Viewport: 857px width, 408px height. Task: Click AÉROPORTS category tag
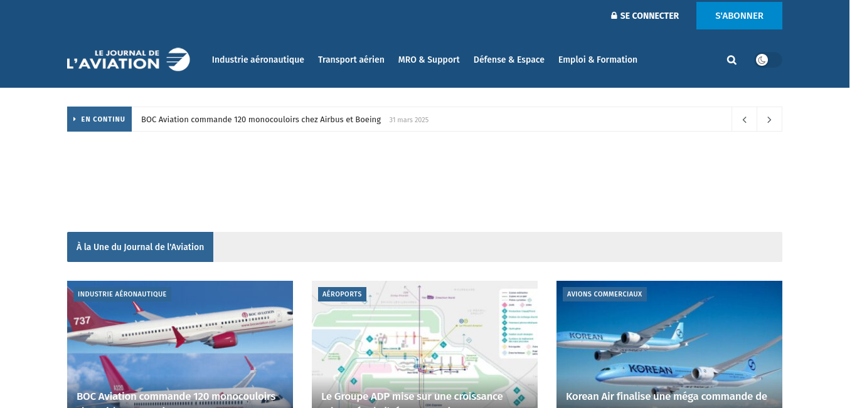(342, 294)
